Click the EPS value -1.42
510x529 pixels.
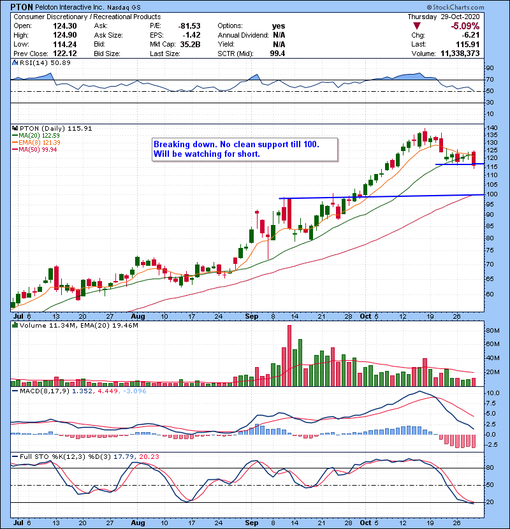192,35
